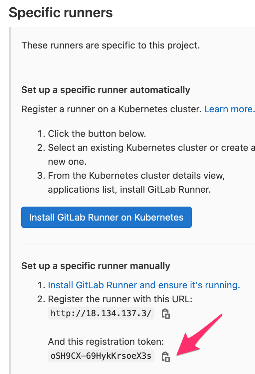This screenshot has width=255, height=374.
Task: Open Install GitLab Runner and ensure it's running link
Action: point(144,285)
